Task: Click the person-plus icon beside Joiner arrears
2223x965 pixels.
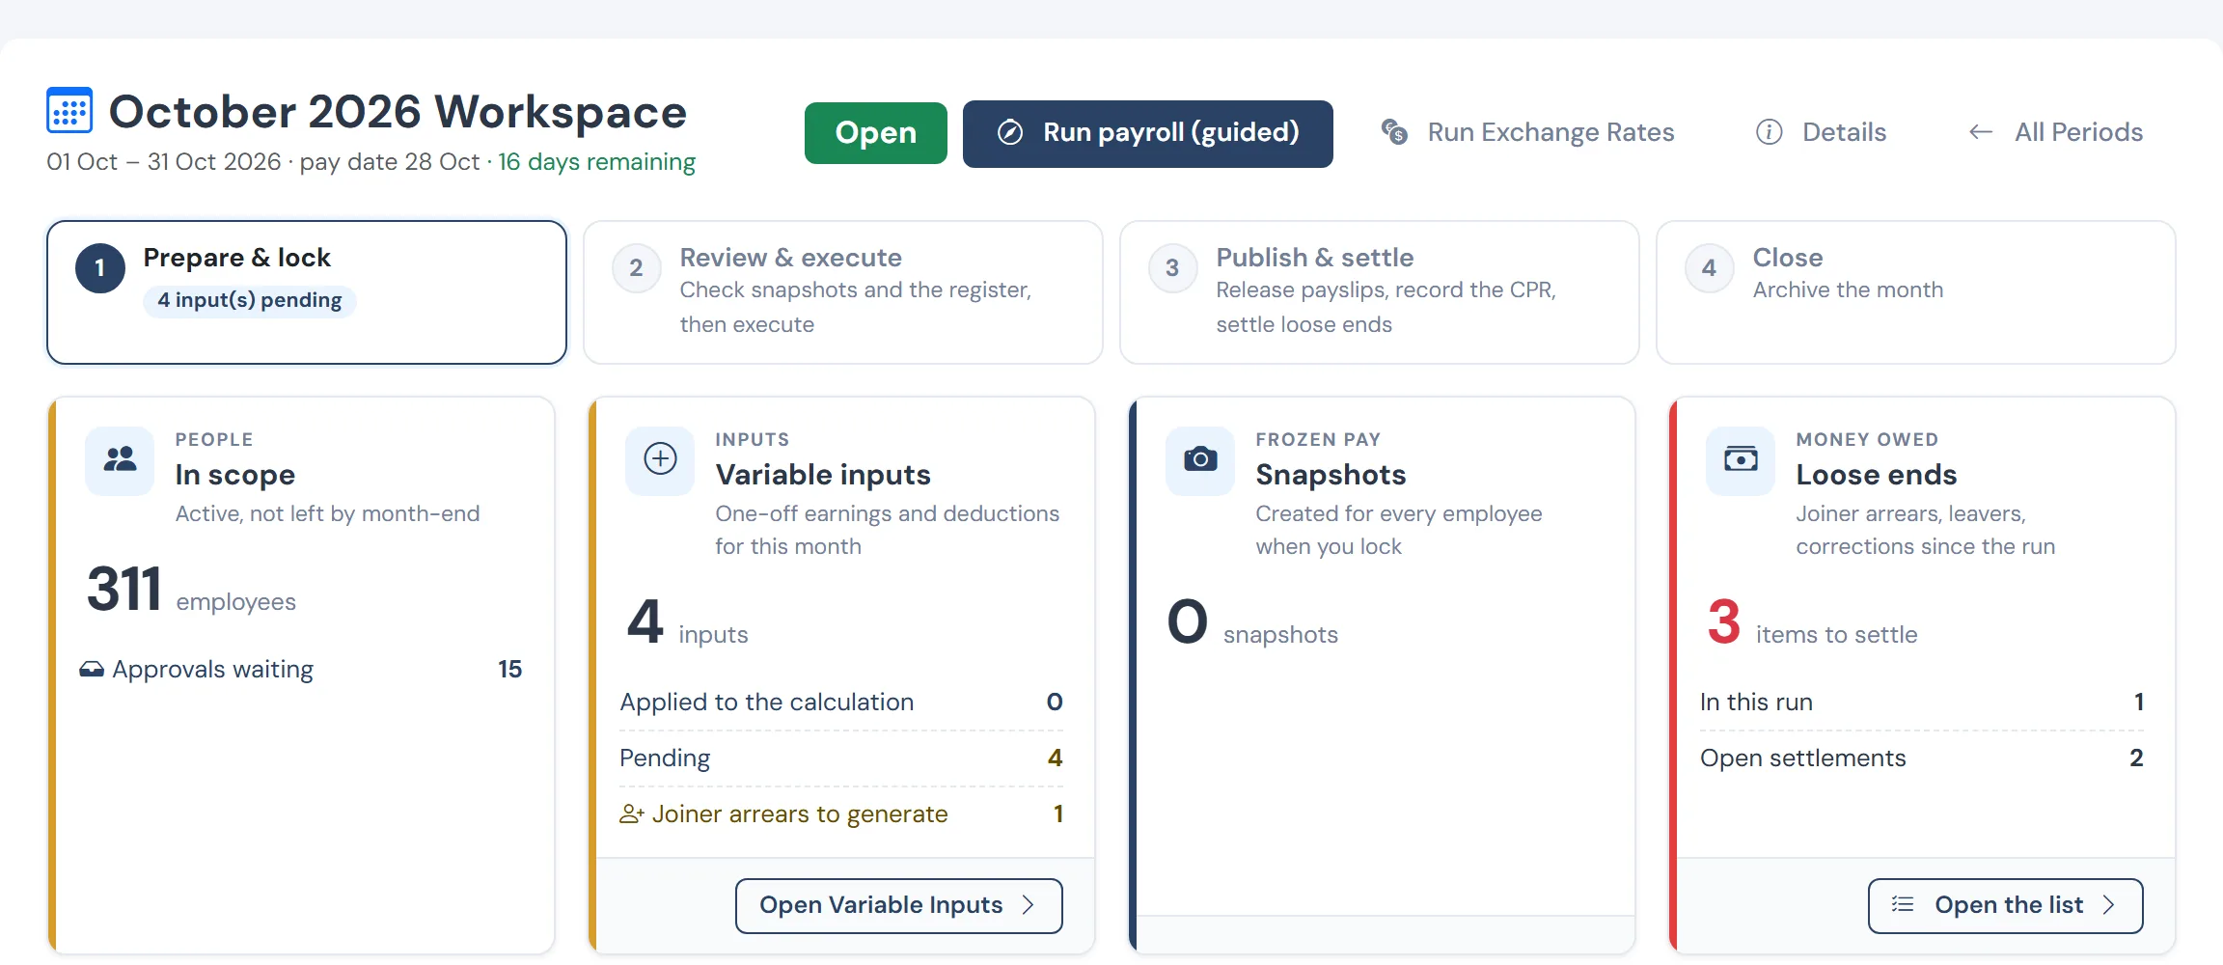Action: pyautogui.click(x=632, y=814)
